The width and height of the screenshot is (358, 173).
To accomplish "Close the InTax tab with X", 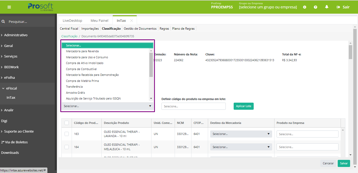I will coord(131,20).
